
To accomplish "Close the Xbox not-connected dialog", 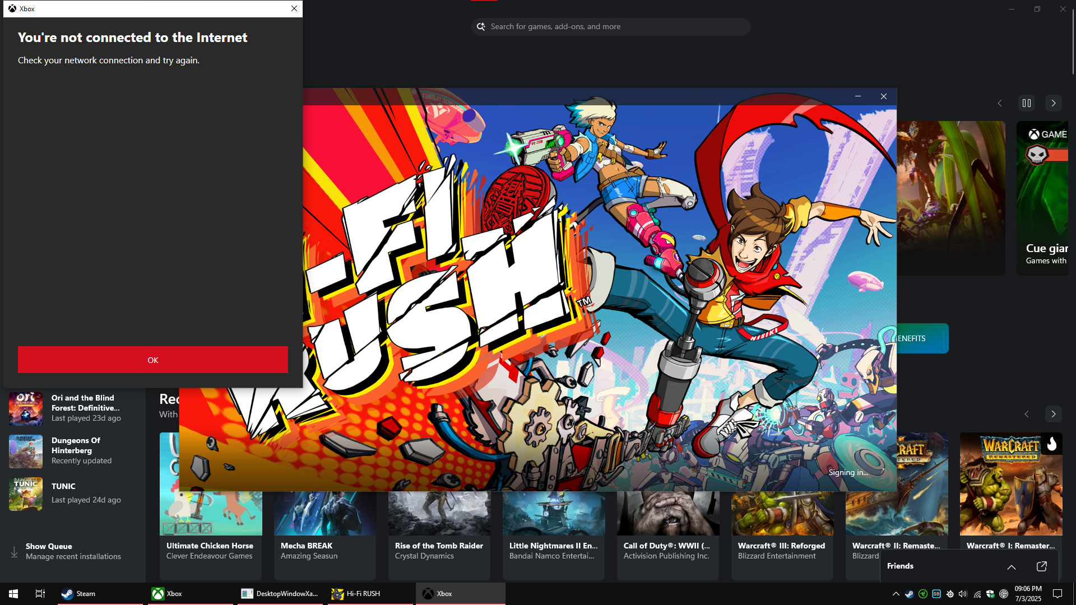I will [294, 8].
